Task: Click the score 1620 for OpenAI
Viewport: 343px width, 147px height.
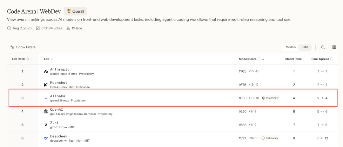Action: pyautogui.click(x=243, y=112)
